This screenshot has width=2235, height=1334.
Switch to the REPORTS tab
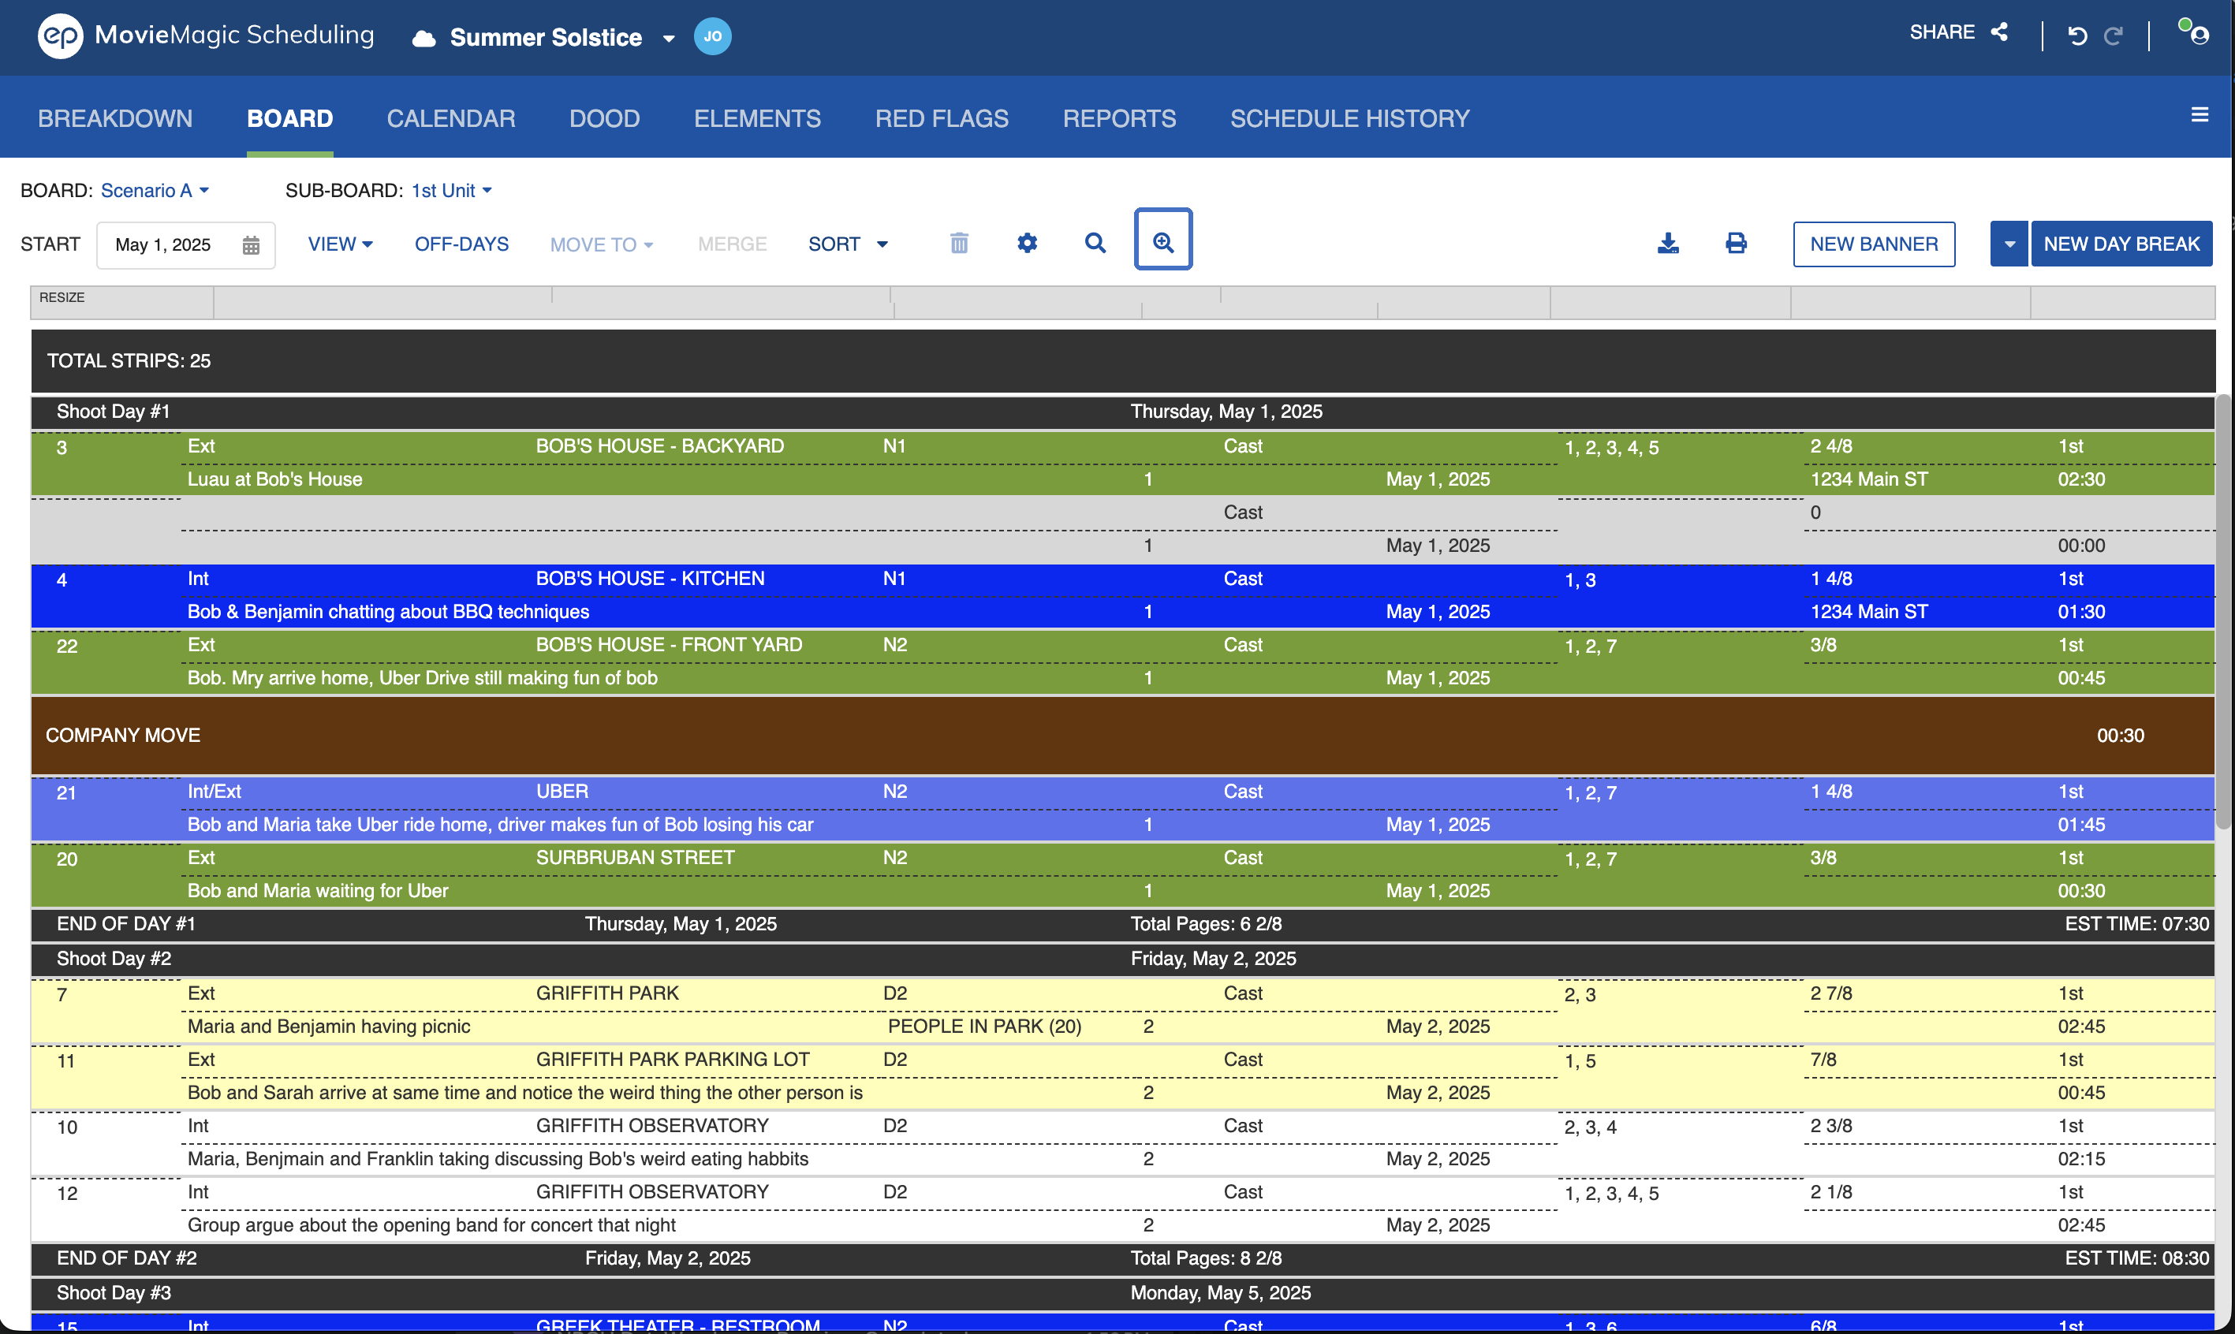coord(1119,119)
